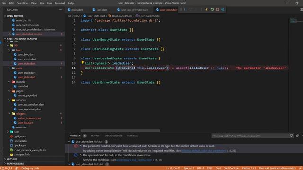Collapse the bloc folder
The image size is (303, 170).
click(x=9, y=50)
